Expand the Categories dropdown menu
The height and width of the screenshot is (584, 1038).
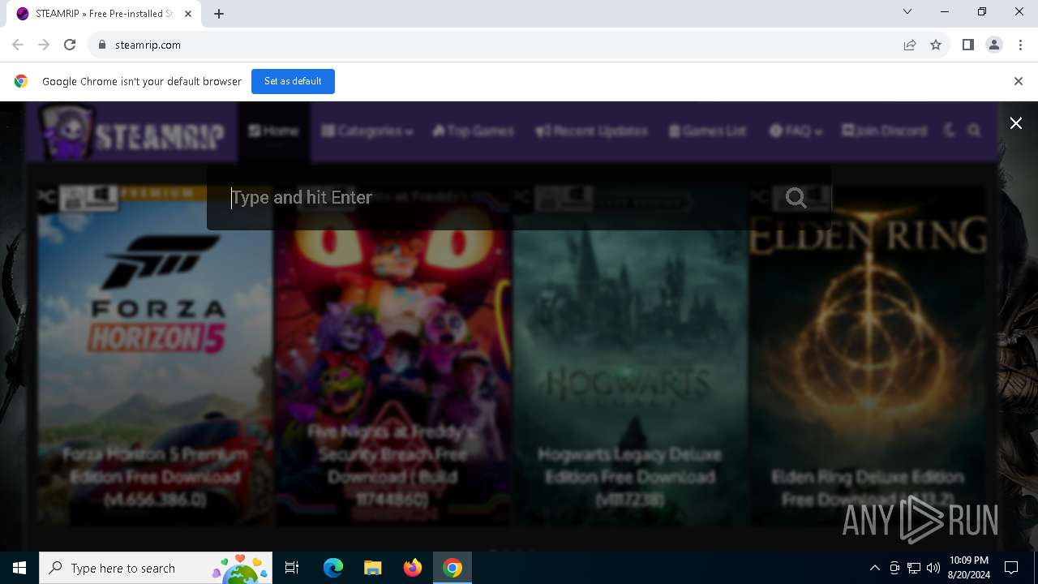point(367,131)
